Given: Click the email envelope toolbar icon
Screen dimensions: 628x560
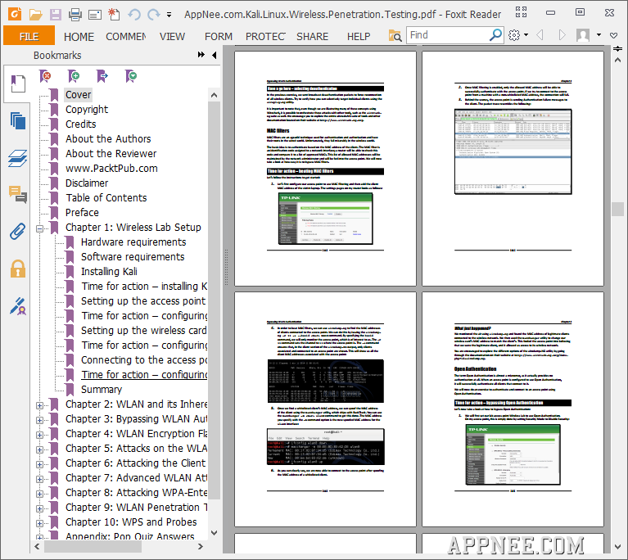Looking at the screenshot, I should point(94,16).
